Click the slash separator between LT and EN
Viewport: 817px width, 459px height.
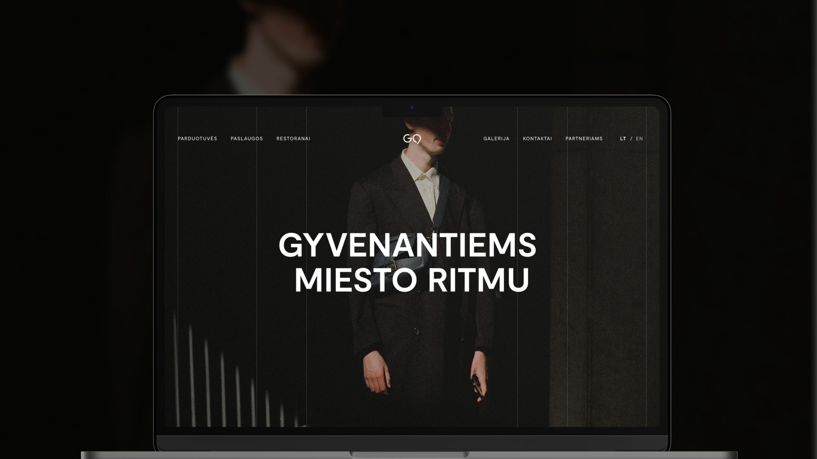tap(631, 139)
